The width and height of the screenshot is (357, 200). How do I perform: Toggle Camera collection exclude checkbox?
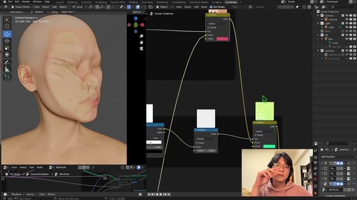click(x=343, y=16)
